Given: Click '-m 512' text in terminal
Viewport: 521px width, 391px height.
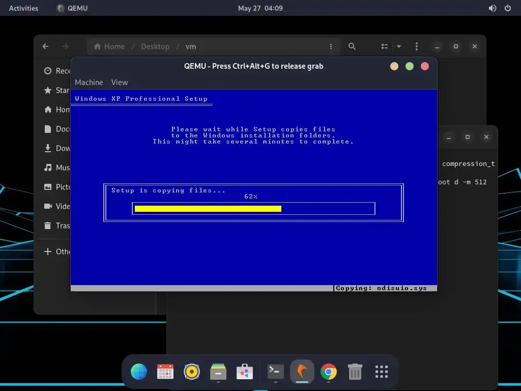Looking at the screenshot, I should click(475, 182).
